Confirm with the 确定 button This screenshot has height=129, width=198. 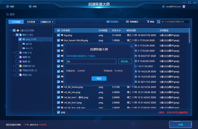[99, 78]
